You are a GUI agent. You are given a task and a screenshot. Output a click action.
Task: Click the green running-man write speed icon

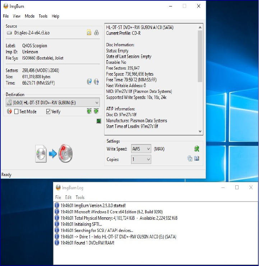click(x=196, y=149)
